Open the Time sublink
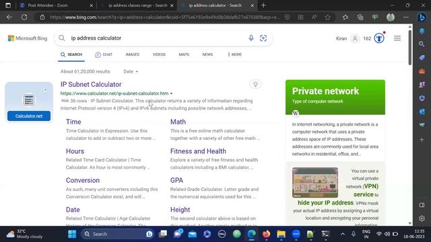 click(x=73, y=122)
